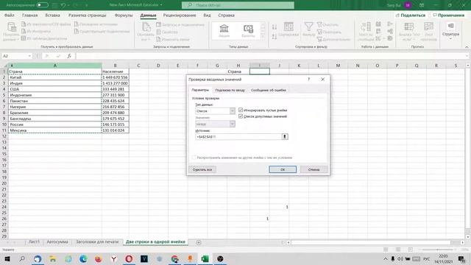471x265 pixels.
Task: Select cell containing Китай
Action: [55, 77]
